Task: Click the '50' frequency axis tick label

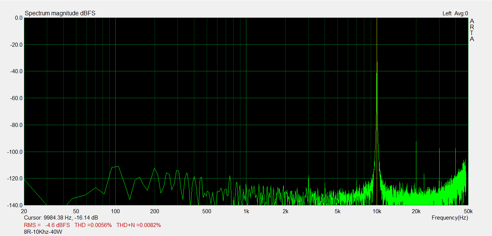Action: click(x=76, y=211)
